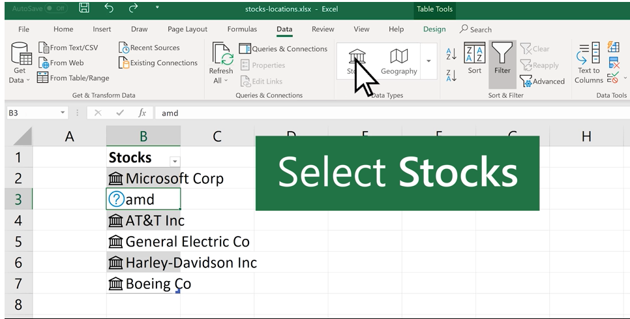
Task: Click Text to Columns
Action: (x=589, y=63)
